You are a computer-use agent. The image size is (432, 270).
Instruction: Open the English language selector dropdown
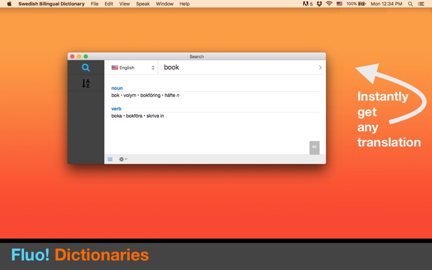coord(133,67)
